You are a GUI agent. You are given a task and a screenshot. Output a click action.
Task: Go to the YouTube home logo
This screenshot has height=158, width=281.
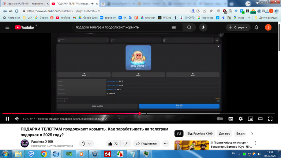pos(25,27)
